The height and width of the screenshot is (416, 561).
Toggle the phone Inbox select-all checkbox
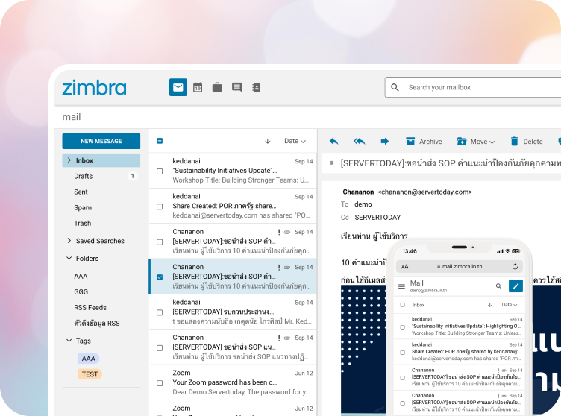click(x=403, y=305)
